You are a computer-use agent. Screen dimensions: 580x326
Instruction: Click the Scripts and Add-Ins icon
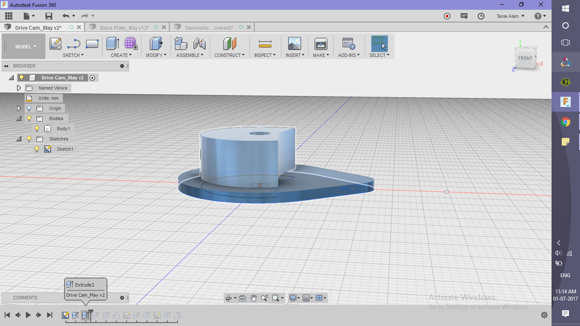[349, 44]
